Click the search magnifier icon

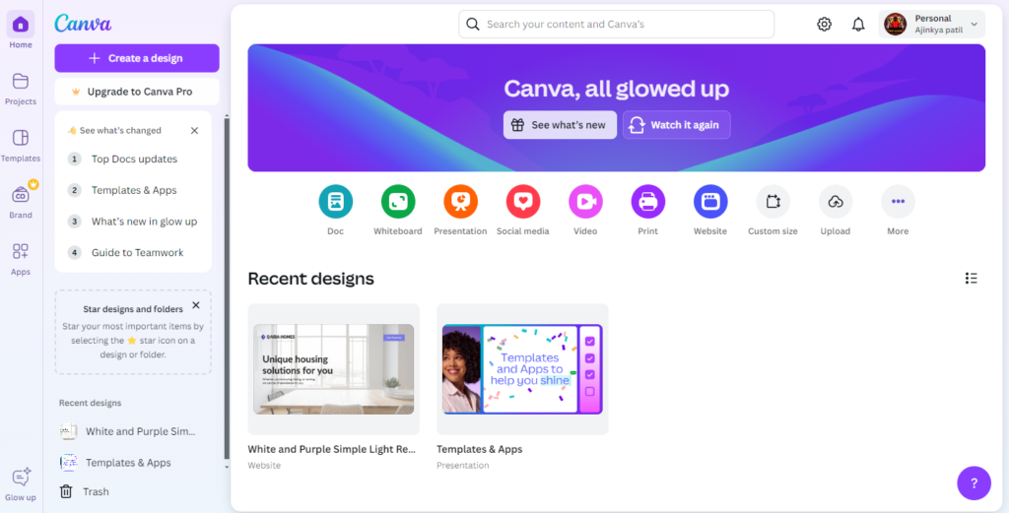click(x=473, y=25)
